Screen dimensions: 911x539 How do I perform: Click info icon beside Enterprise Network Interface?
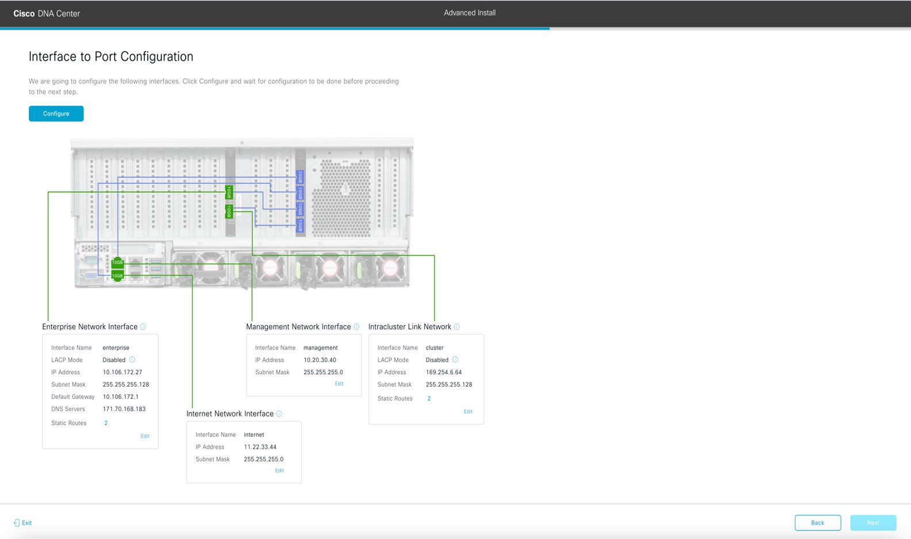point(143,327)
